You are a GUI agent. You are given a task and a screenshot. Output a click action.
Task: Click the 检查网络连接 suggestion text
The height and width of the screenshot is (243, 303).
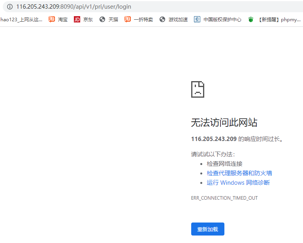pyautogui.click(x=224, y=164)
